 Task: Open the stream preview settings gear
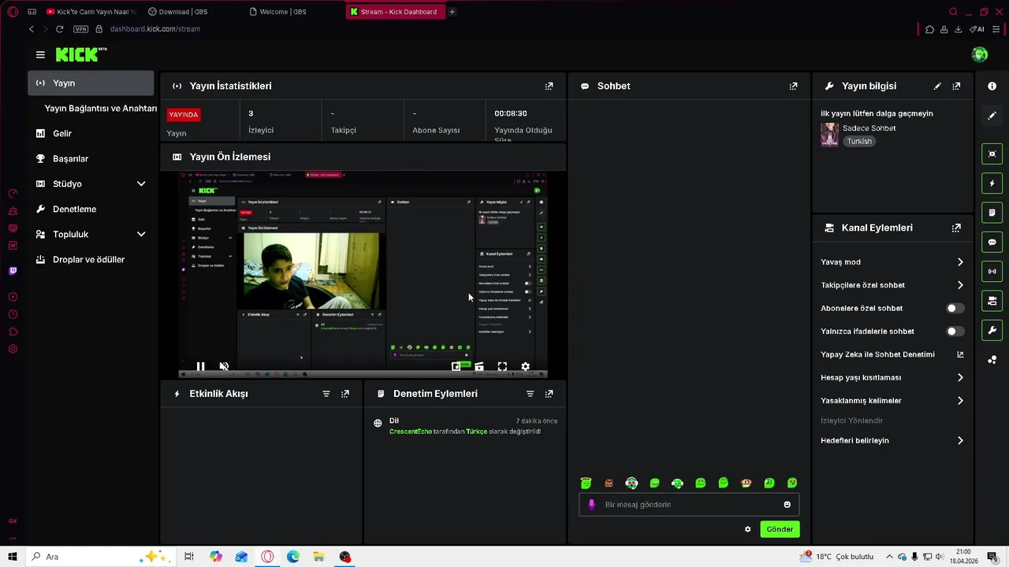pyautogui.click(x=525, y=366)
